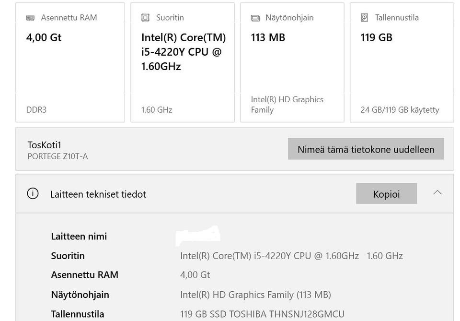Image resolution: width=460 pixels, height=321 pixels.
Task: Click the processor icon in the Suoritin card
Action: [145, 18]
